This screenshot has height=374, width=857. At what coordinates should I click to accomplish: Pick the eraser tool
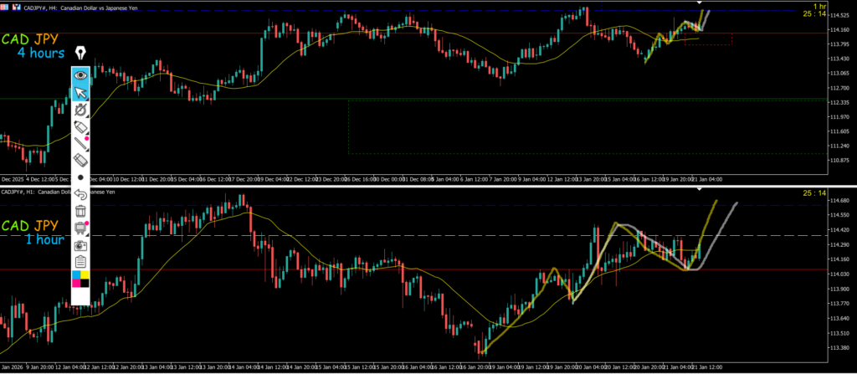click(81, 160)
